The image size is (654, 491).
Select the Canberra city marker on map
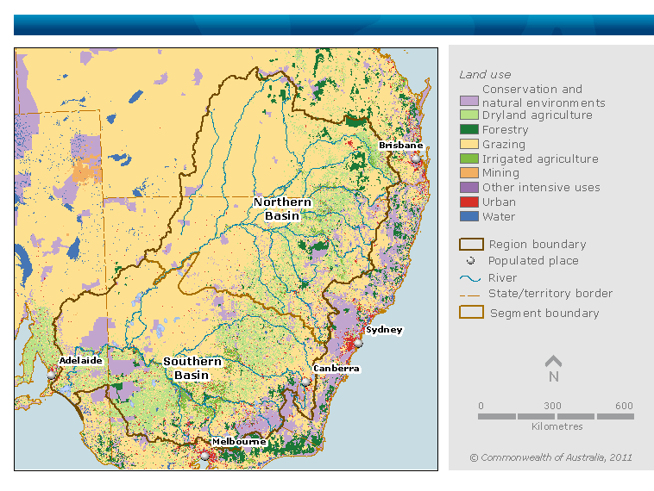point(305,382)
